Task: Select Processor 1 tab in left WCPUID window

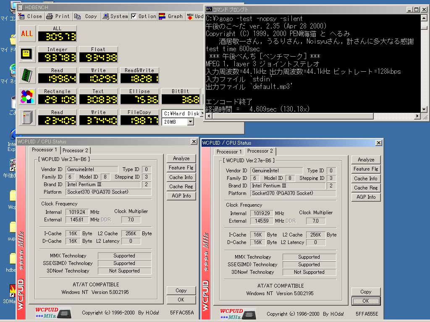Action: [44, 150]
